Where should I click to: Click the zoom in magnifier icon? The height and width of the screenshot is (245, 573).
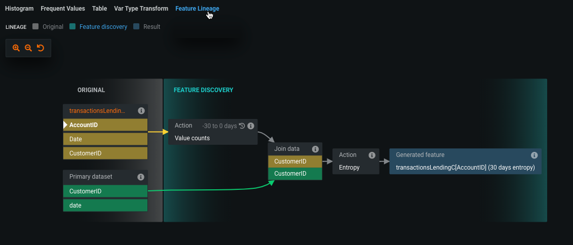pos(16,48)
